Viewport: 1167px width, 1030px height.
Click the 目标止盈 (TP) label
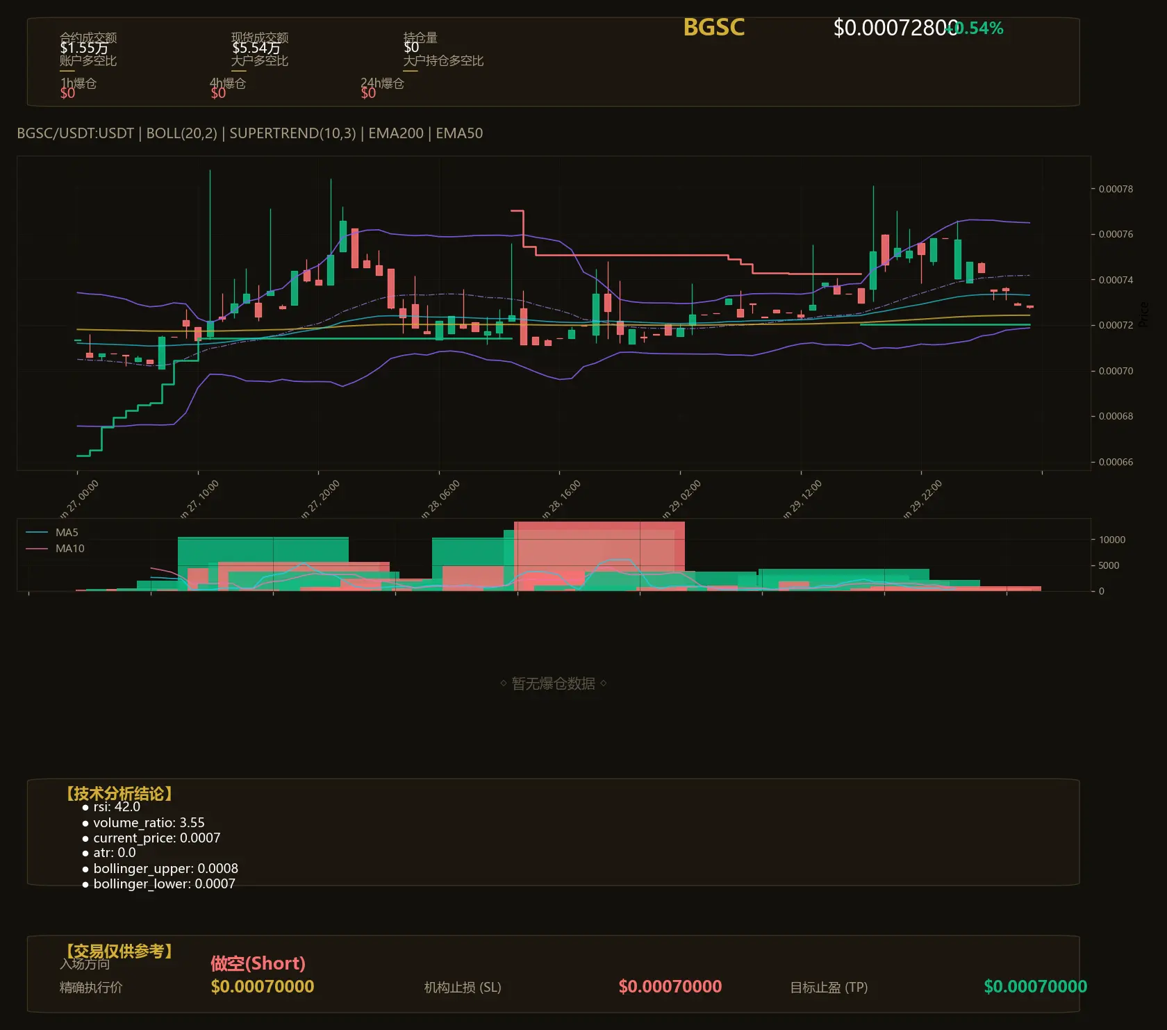(x=829, y=987)
